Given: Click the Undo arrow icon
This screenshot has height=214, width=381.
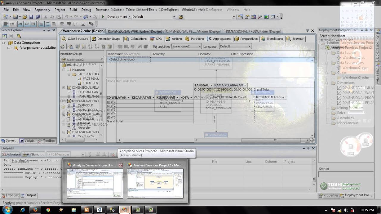Looking at the screenshot, I should pos(67,17).
